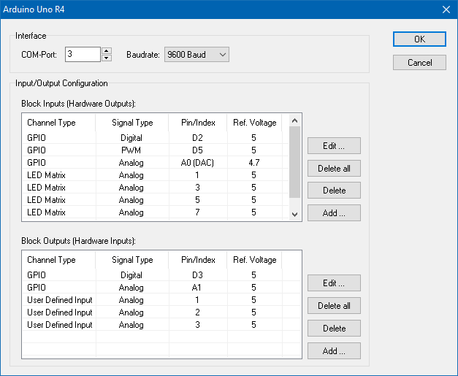
Task: Click Ref. Voltage header in Block Outputs
Action: 254,260
